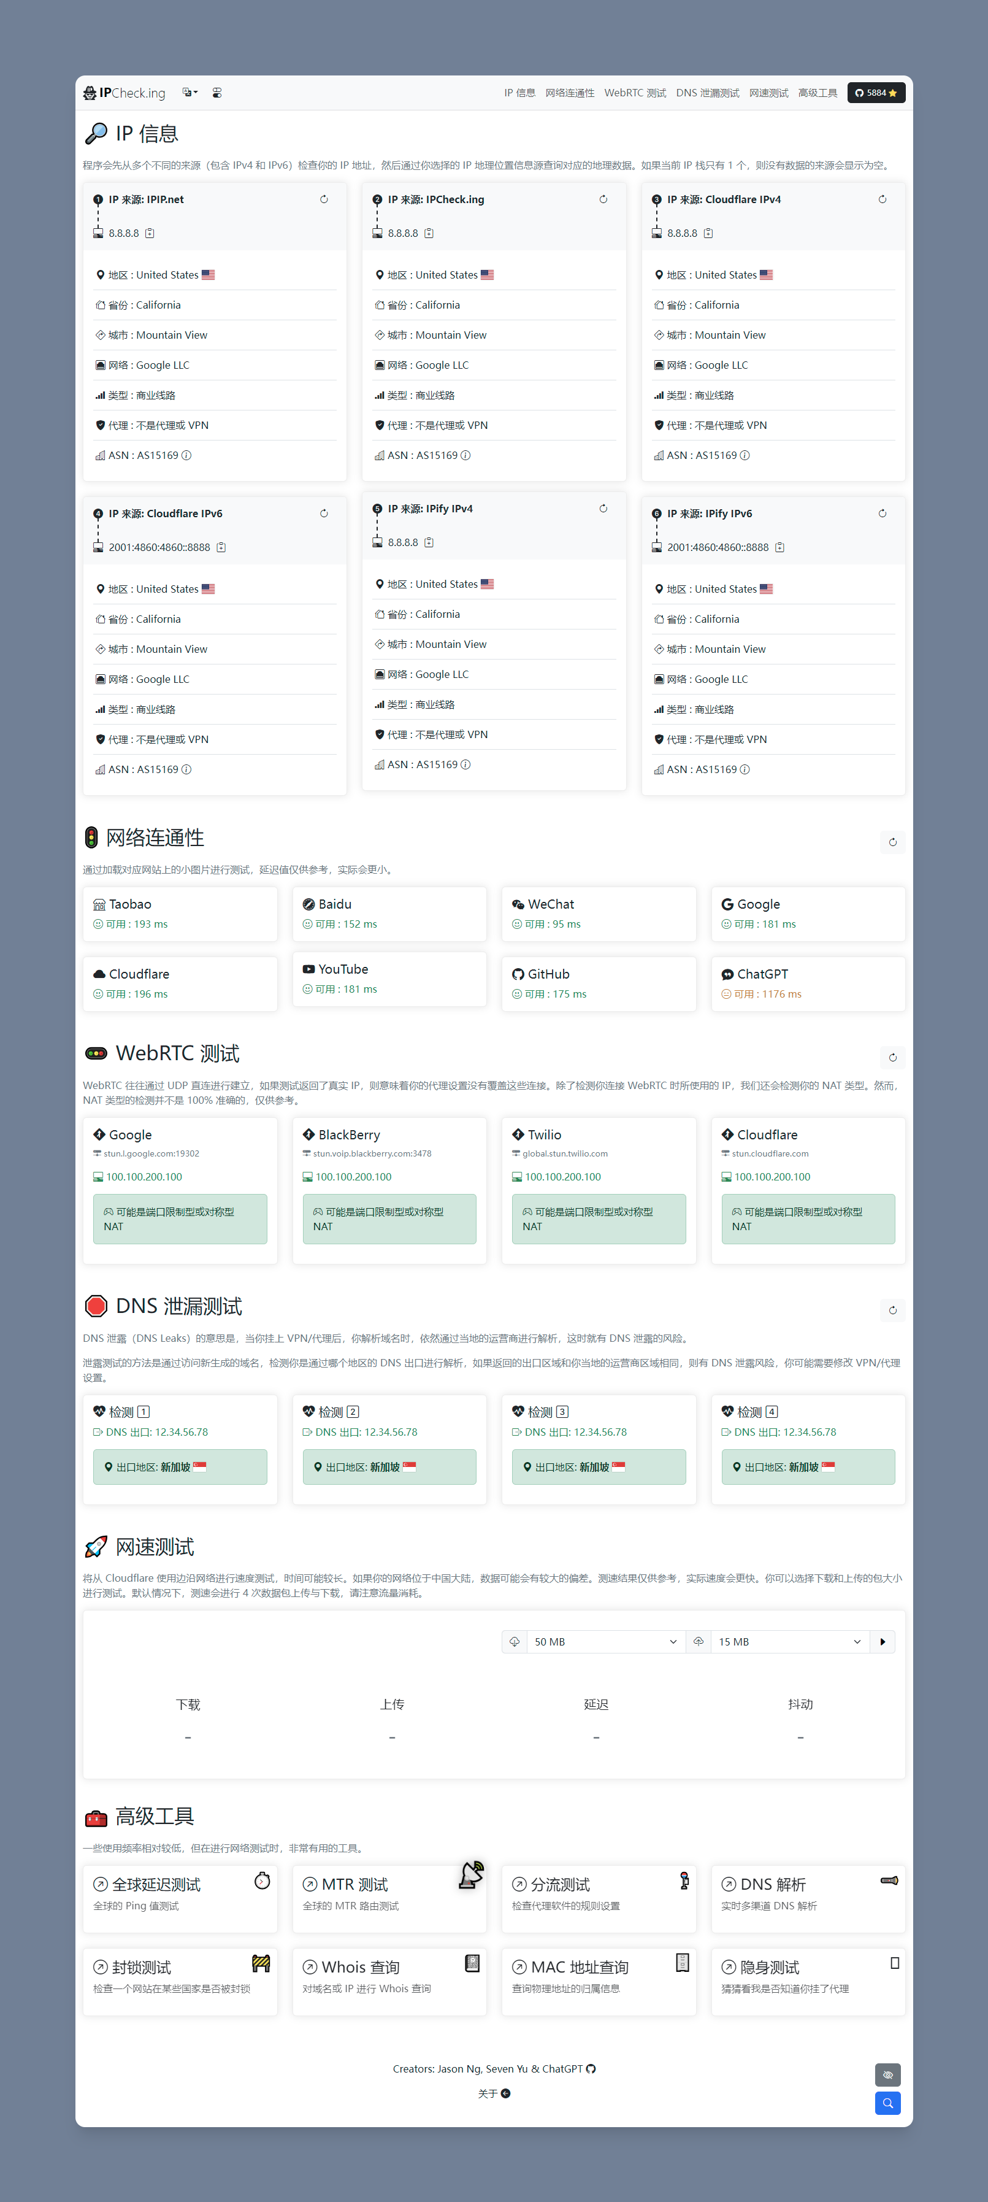
Task: Show ASN info in the IPIP.net card
Action: pos(186,456)
